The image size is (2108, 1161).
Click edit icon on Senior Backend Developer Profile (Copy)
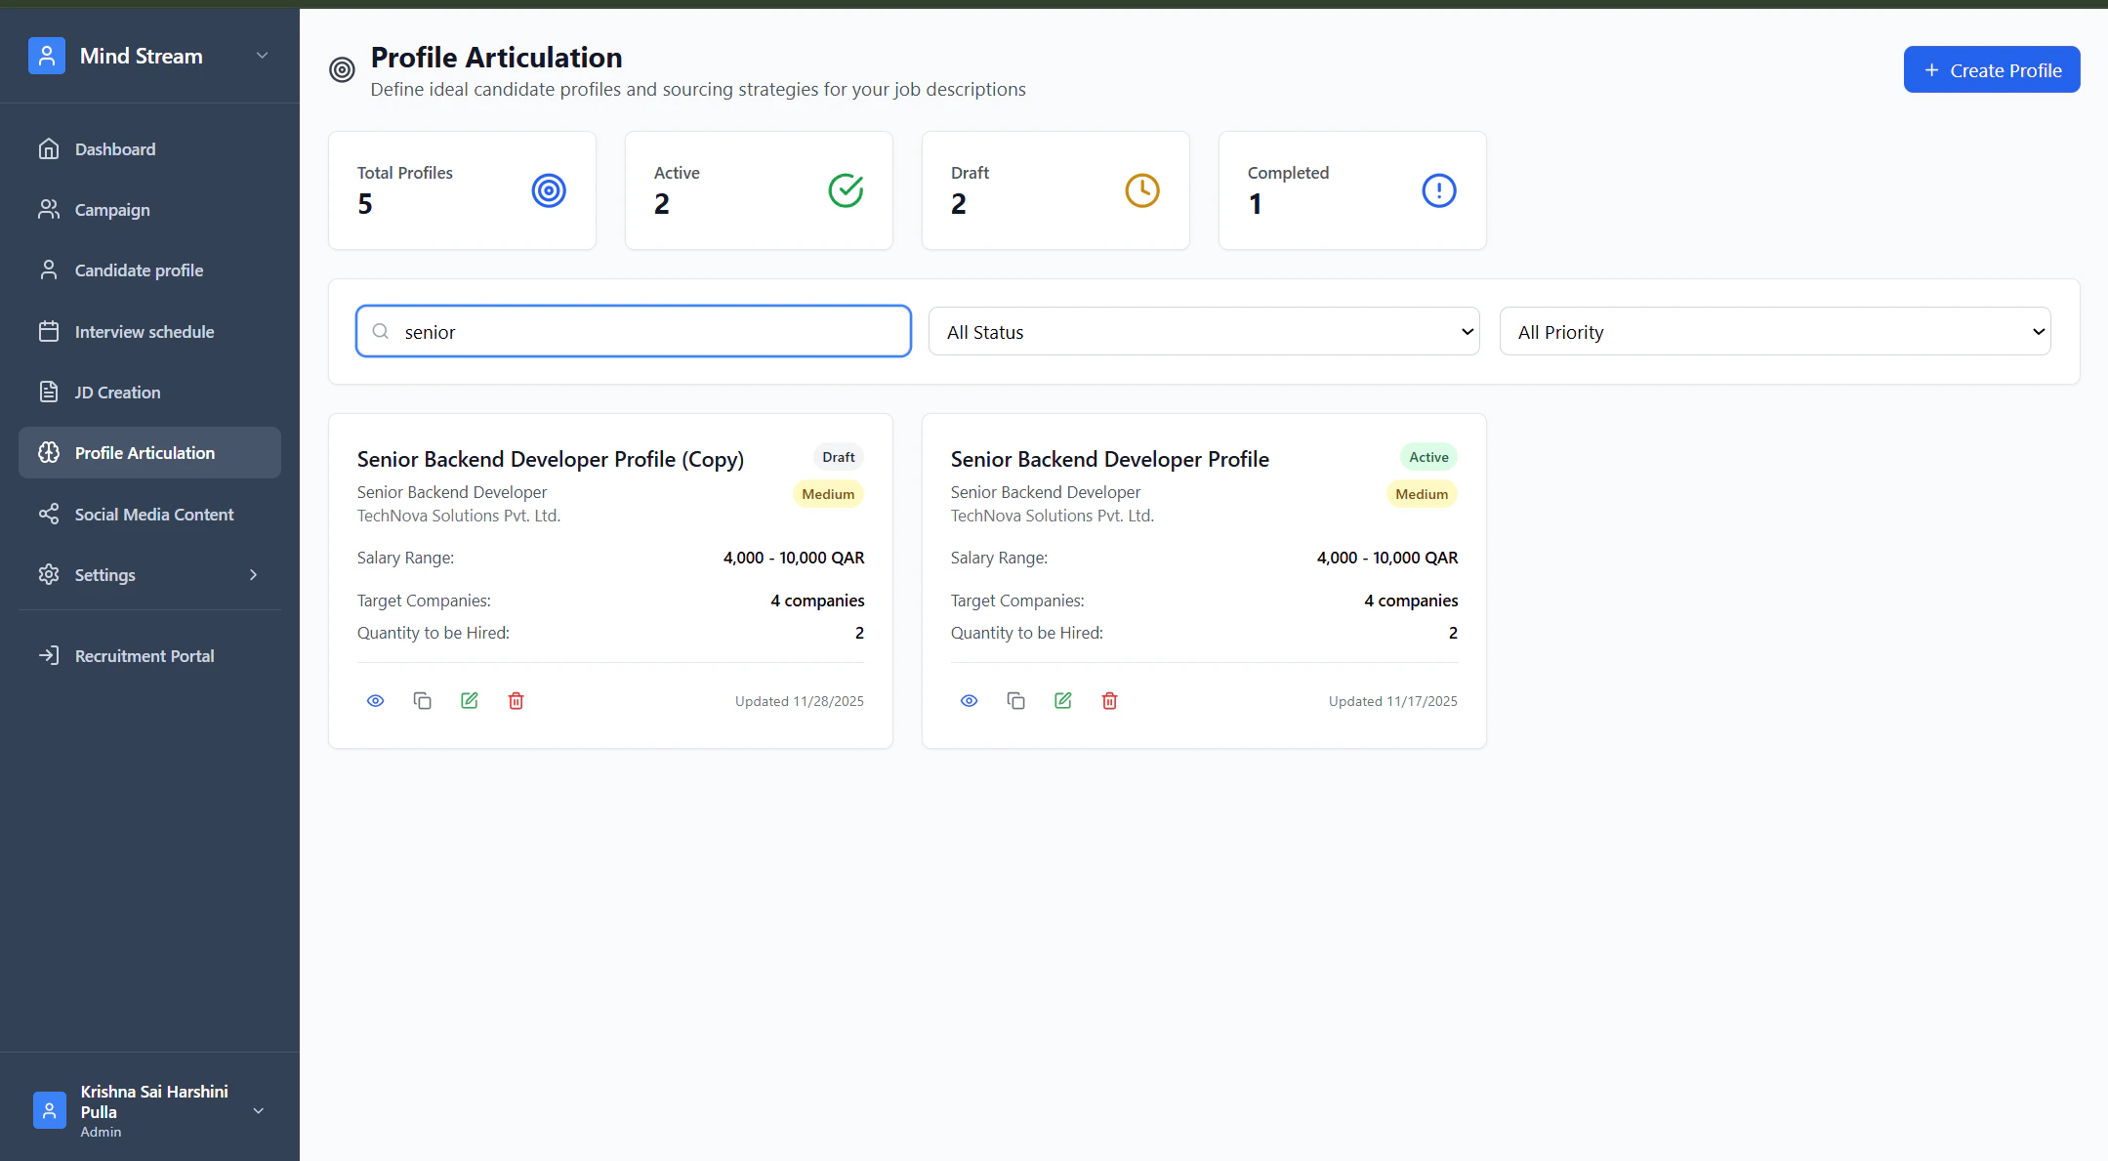469,701
